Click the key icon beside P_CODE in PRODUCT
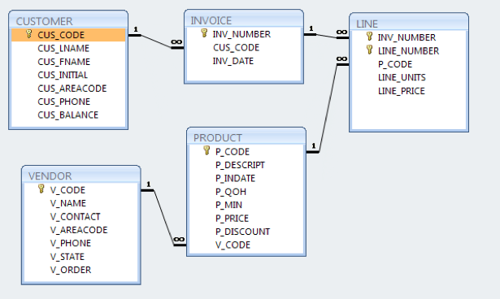This screenshot has height=299, width=500. pos(207,150)
